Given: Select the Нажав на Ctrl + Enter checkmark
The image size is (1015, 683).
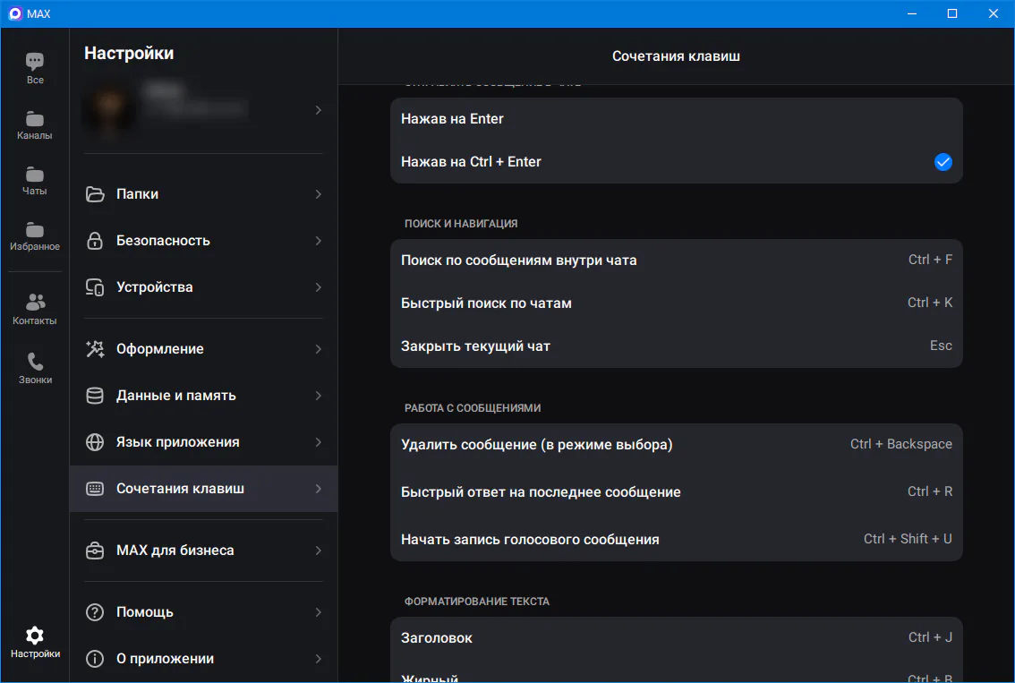Looking at the screenshot, I should [x=943, y=162].
